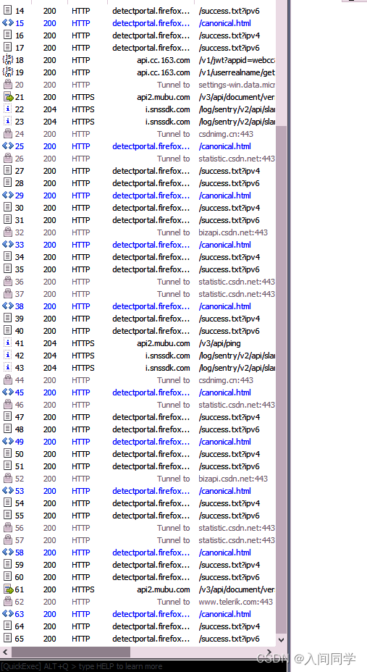Select session 40 /success.txt?ipv6 URL

tap(229, 331)
